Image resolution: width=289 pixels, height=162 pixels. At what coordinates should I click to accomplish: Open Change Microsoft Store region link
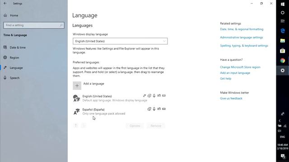tap(240, 67)
